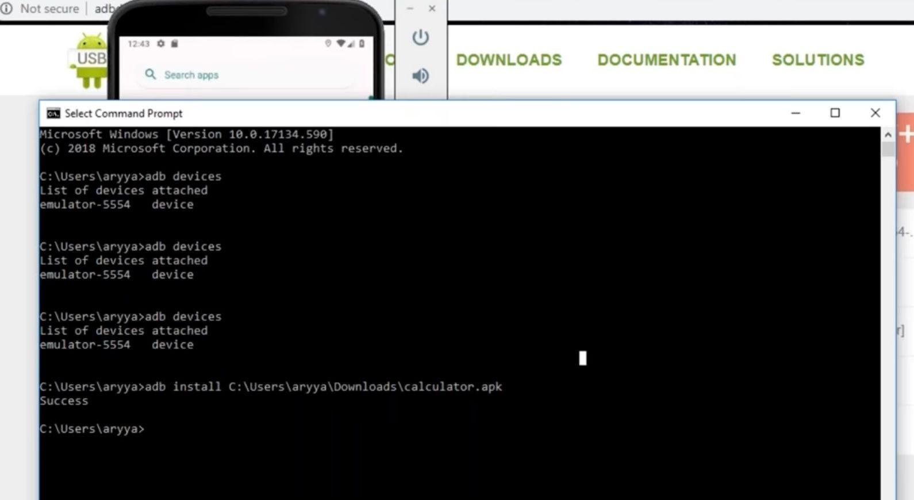Viewport: 914px width, 500px height.
Task: Close the Command Prompt window
Action: (875, 113)
